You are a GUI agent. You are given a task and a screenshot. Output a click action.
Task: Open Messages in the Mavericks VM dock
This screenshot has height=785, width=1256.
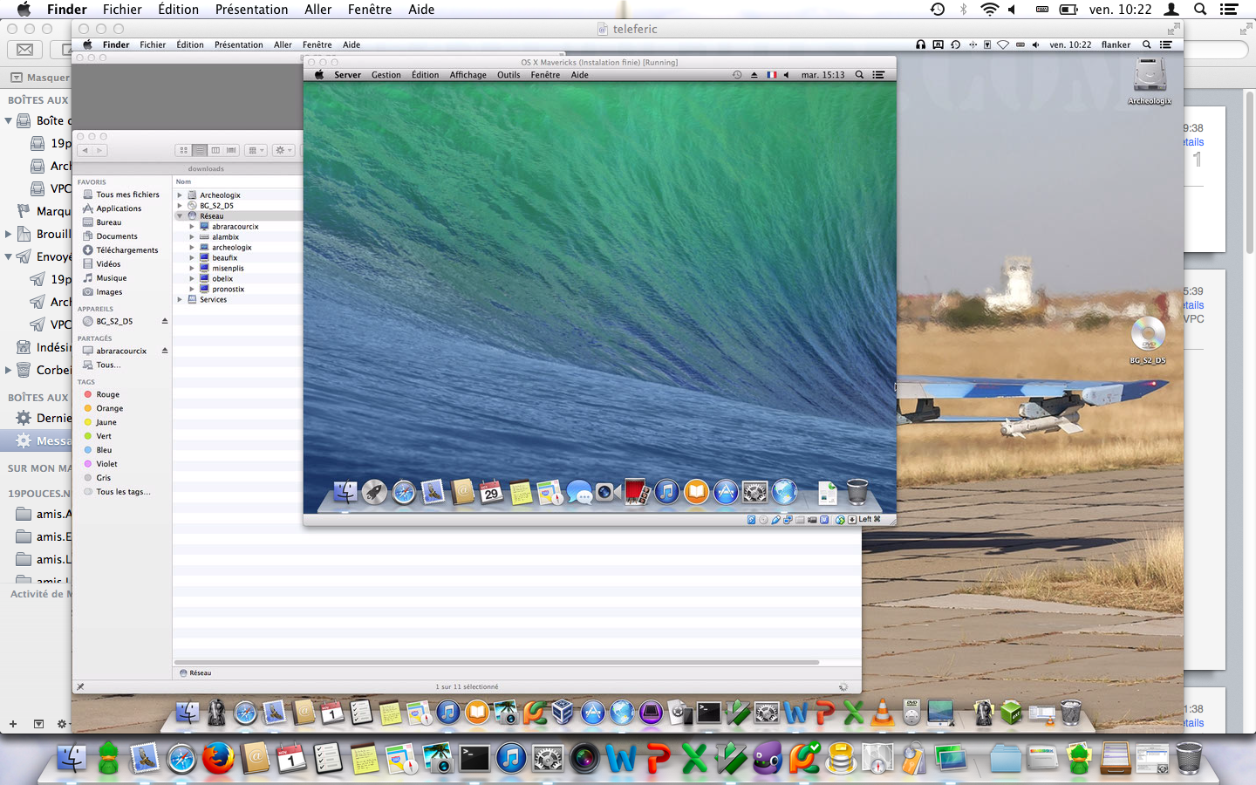[x=579, y=493]
